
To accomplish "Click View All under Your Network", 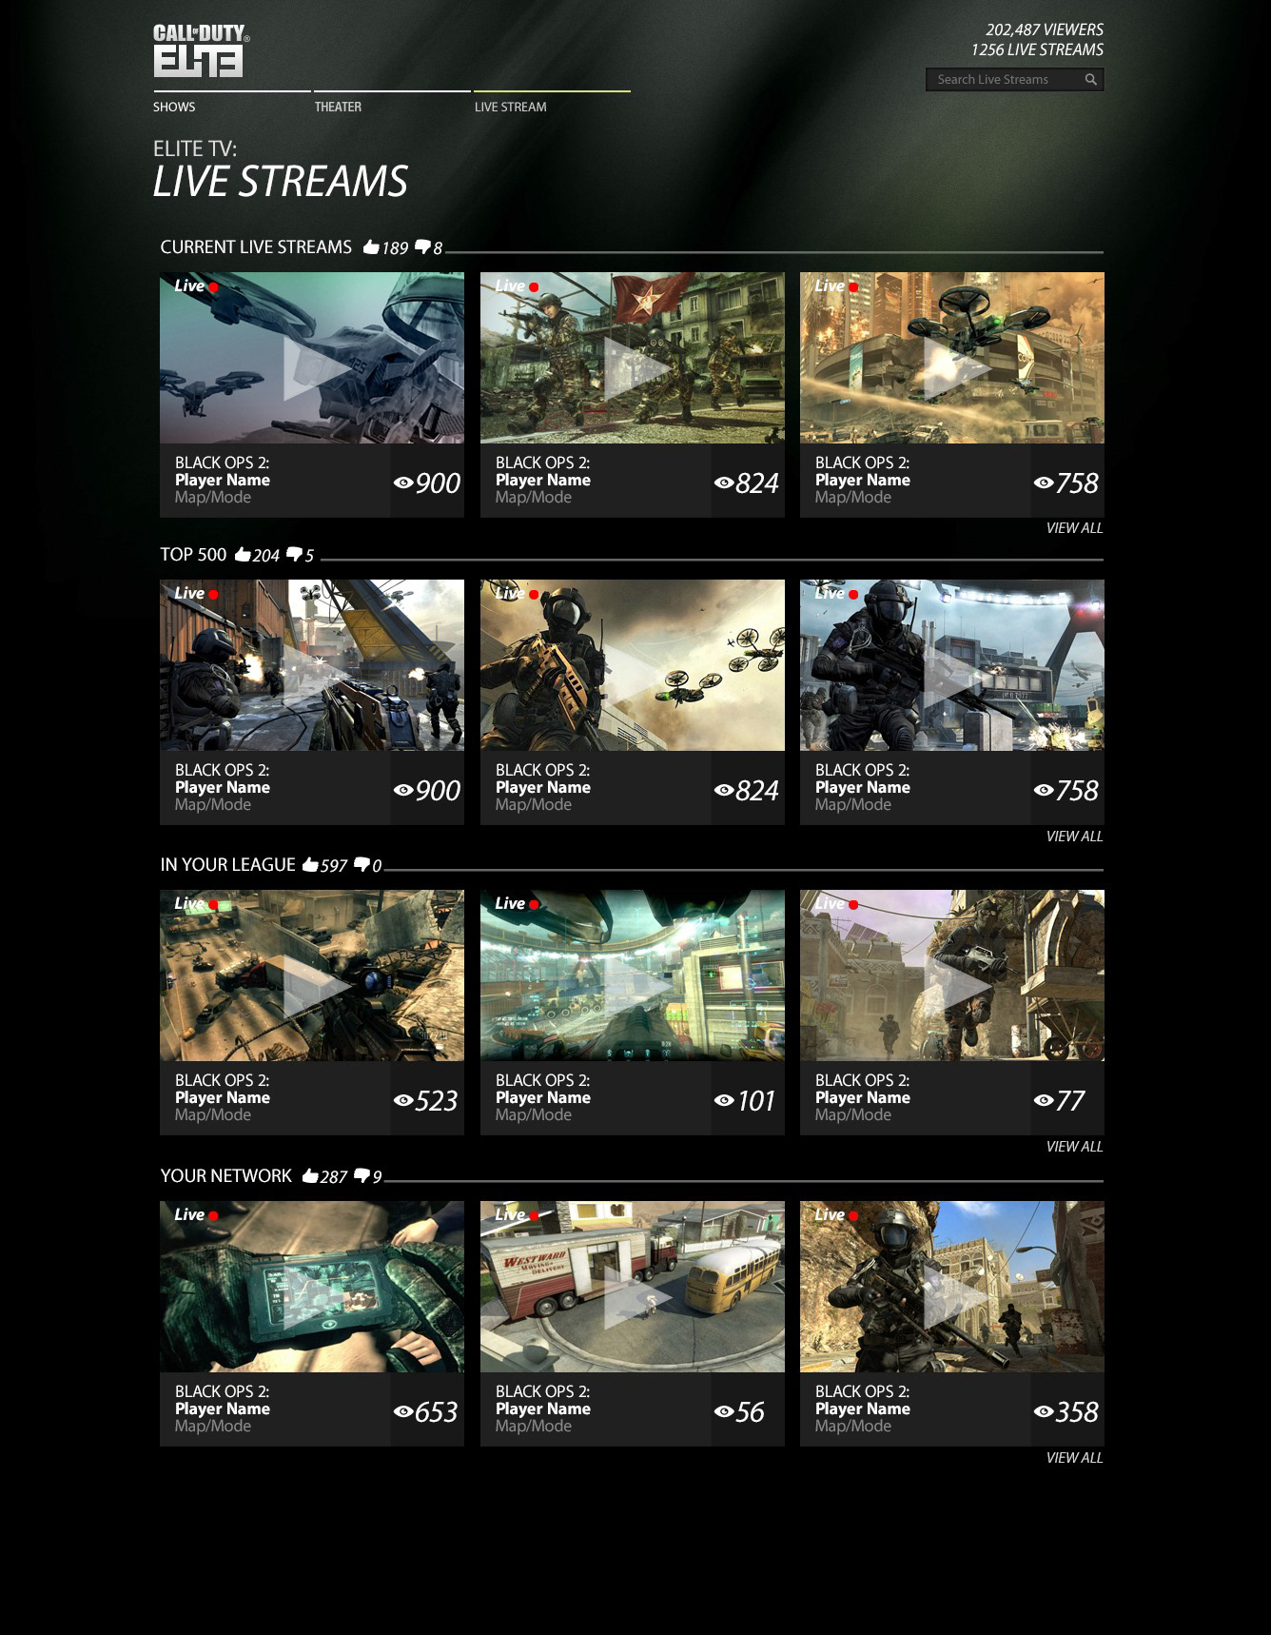I will 1074,1458.
